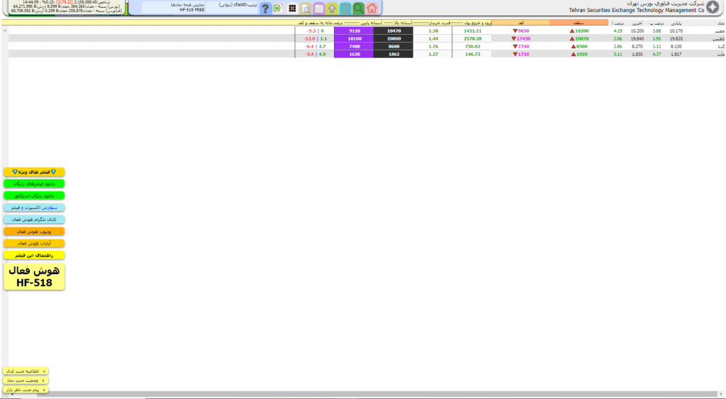Click the red up triangle beside 20070
726x399 pixels.
tap(572, 39)
